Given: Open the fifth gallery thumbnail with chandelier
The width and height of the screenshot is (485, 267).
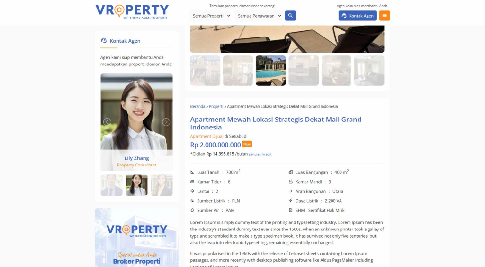Looking at the screenshot, I should pyautogui.click(x=336, y=71).
